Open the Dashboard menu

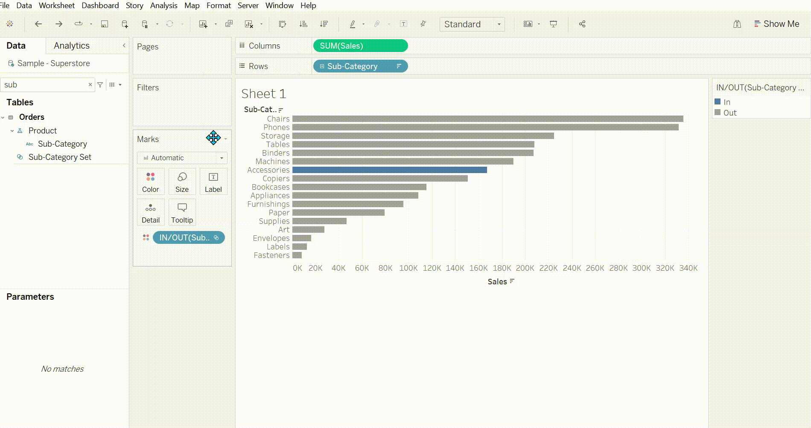click(100, 6)
